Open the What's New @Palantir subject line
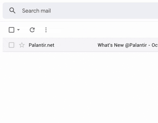 128,45
